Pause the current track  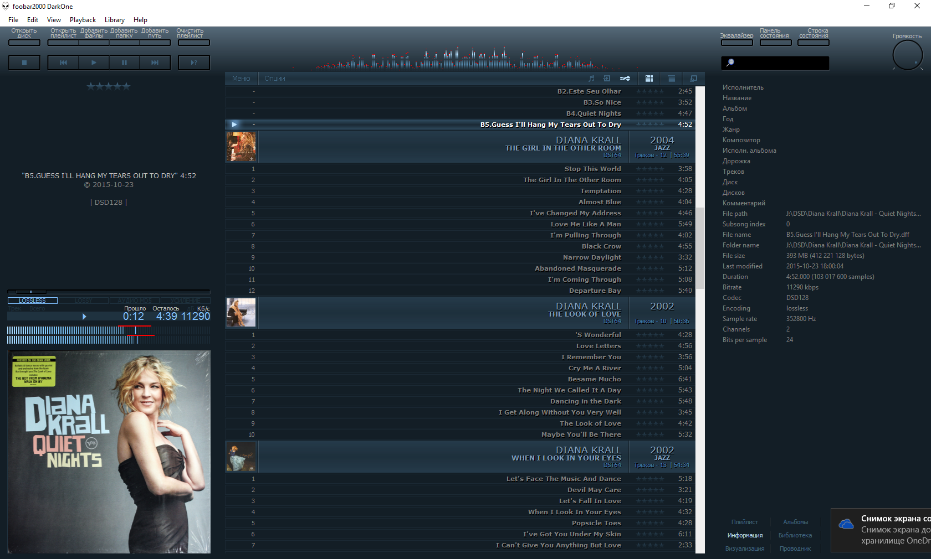[124, 63]
